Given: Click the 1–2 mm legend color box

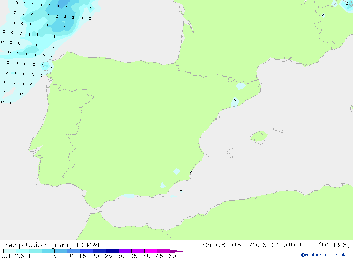Looking at the screenshot, I should click(x=35, y=251).
